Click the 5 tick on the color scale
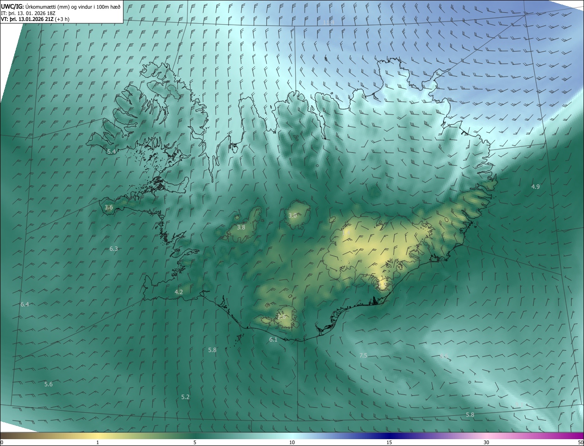584x446 pixels. [x=195, y=442]
